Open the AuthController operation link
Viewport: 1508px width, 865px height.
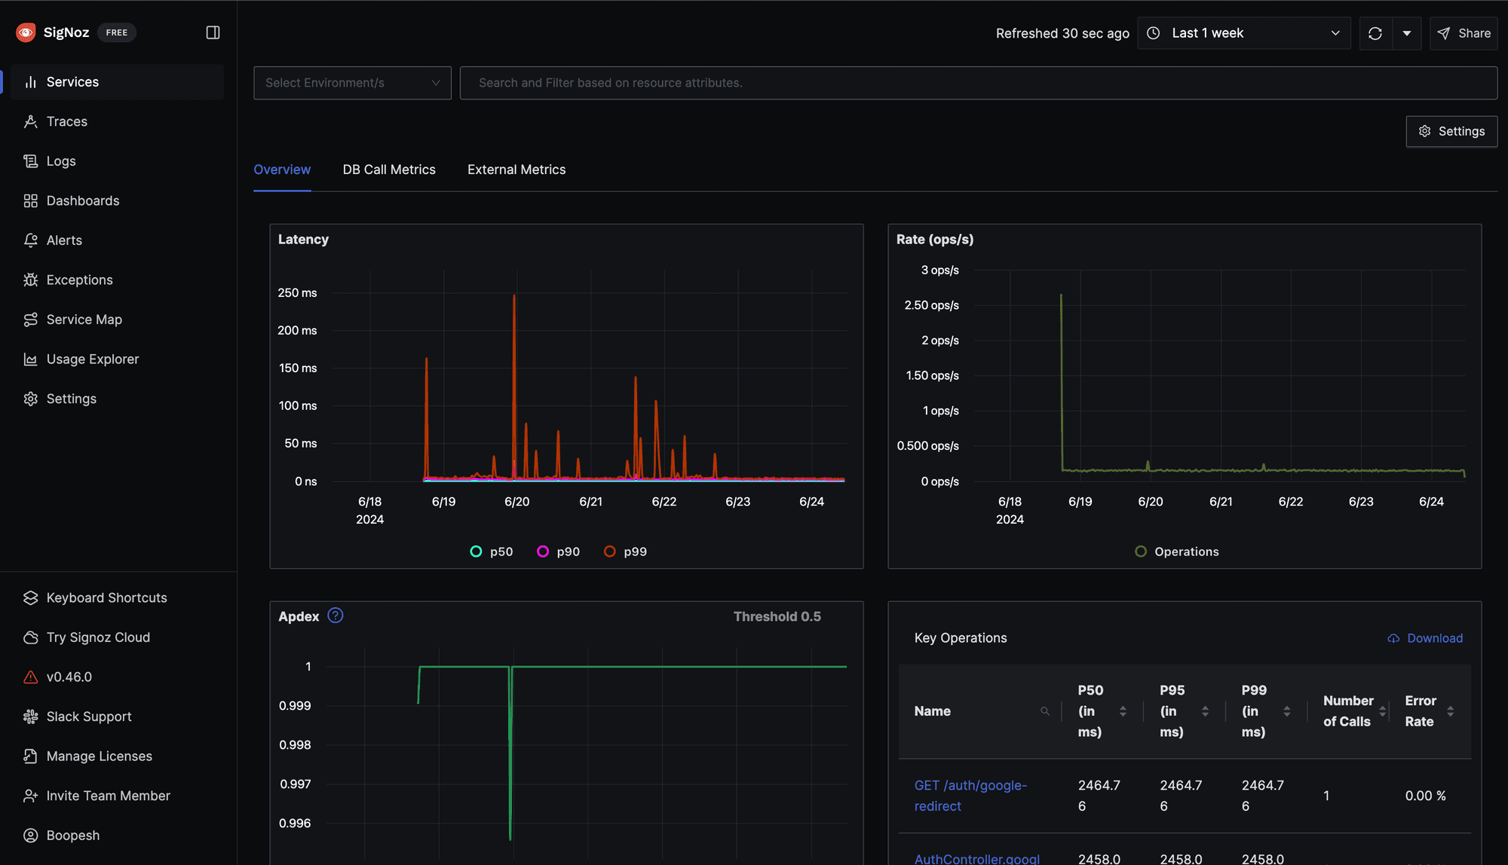tap(977, 858)
